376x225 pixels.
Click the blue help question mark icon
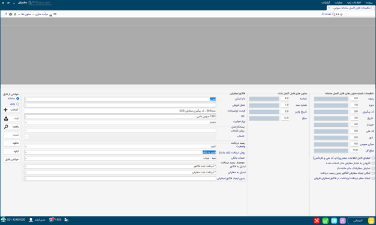[x=6, y=14]
